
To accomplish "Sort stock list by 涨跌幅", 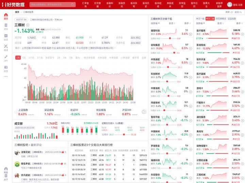I will 155,23.
